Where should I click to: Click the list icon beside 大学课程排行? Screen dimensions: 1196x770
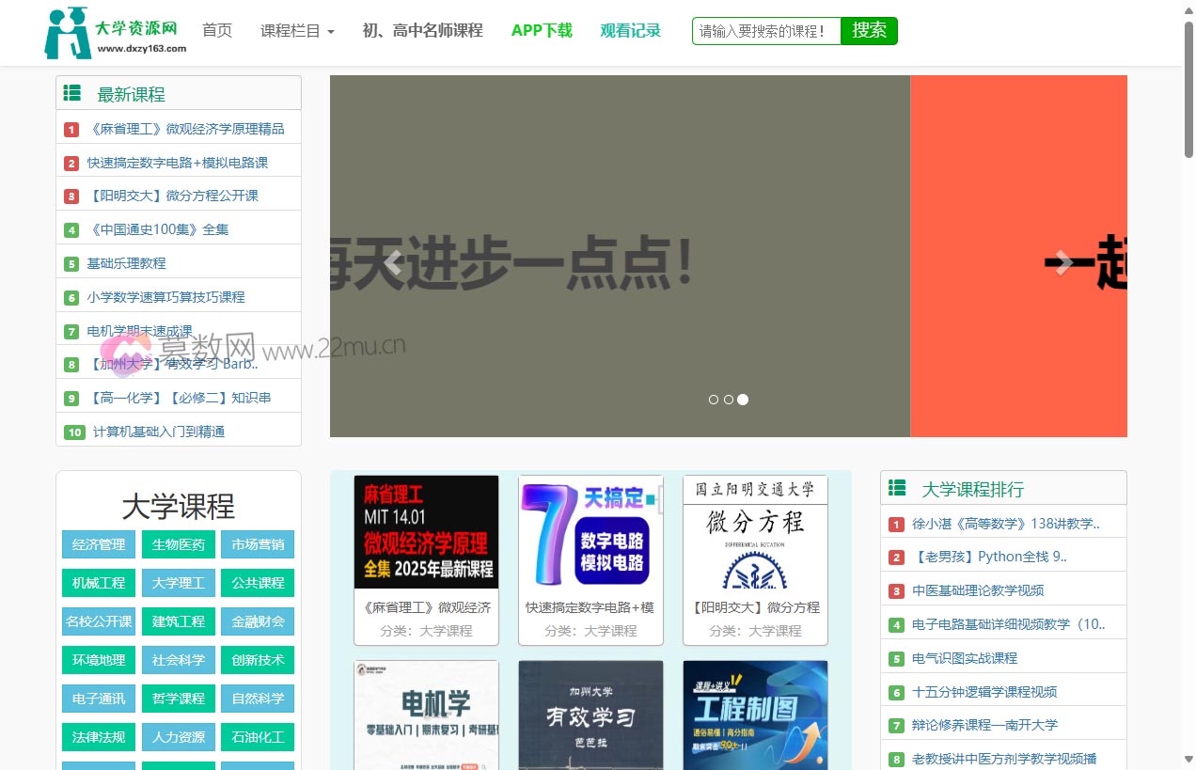tap(897, 487)
